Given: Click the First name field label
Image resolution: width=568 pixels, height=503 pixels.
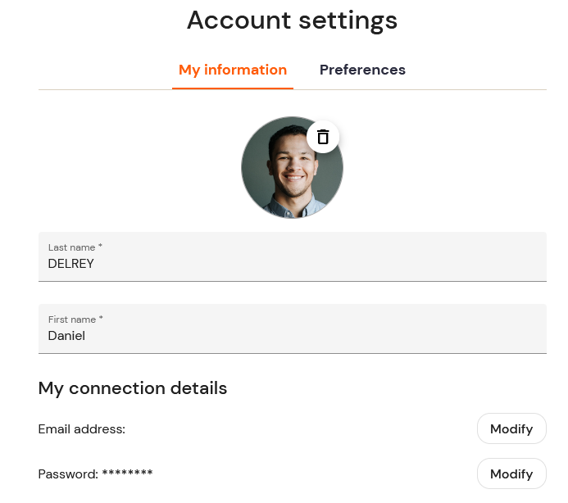Looking at the screenshot, I should pyautogui.click(x=72, y=319).
